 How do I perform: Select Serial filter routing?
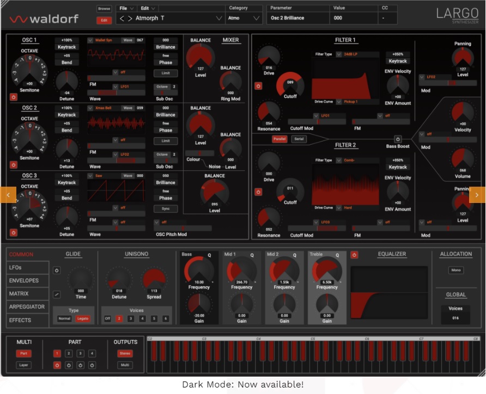click(299, 139)
